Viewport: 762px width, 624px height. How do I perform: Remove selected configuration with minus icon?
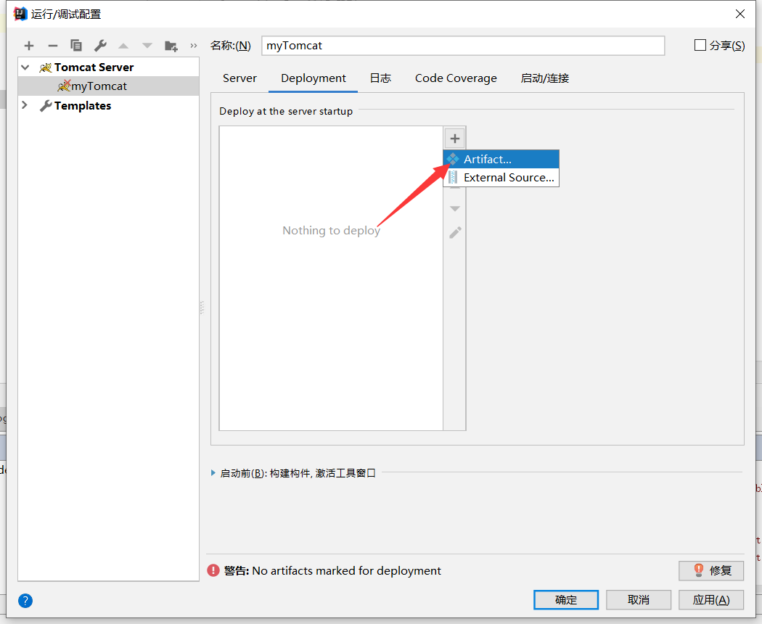[x=52, y=46]
